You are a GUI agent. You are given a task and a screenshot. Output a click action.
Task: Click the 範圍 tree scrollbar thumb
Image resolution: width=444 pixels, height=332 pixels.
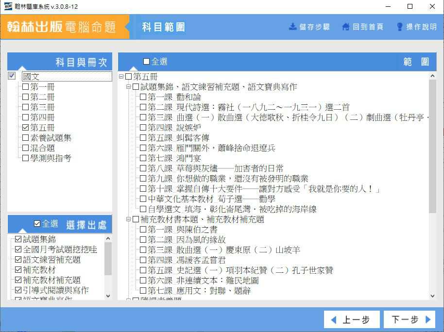pos(432,146)
